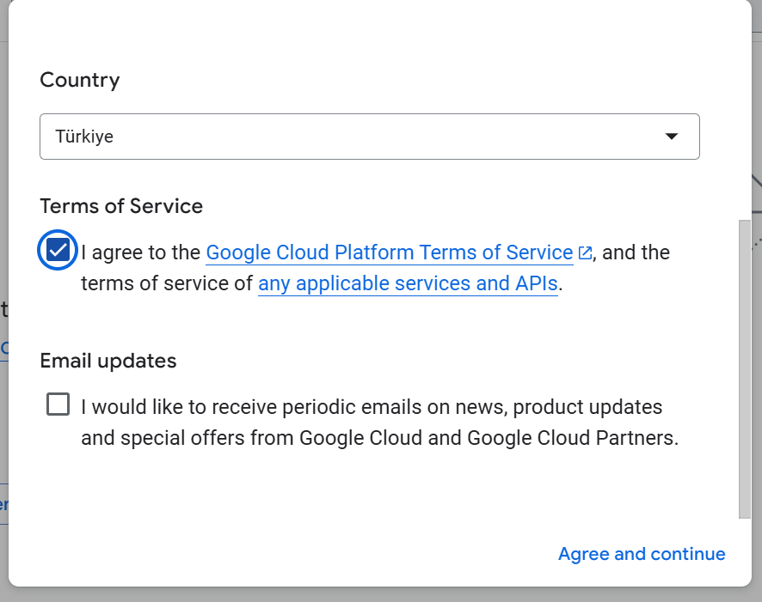This screenshot has height=602, width=762.
Task: Open Google Cloud Platform Terms of Service link
Action: point(390,252)
